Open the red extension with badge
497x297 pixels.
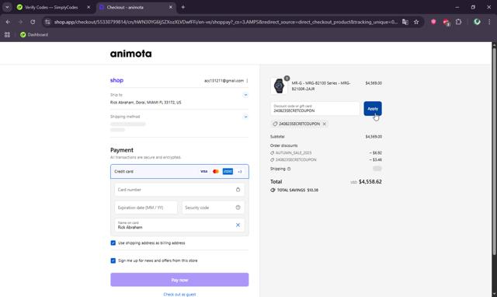coord(446,23)
